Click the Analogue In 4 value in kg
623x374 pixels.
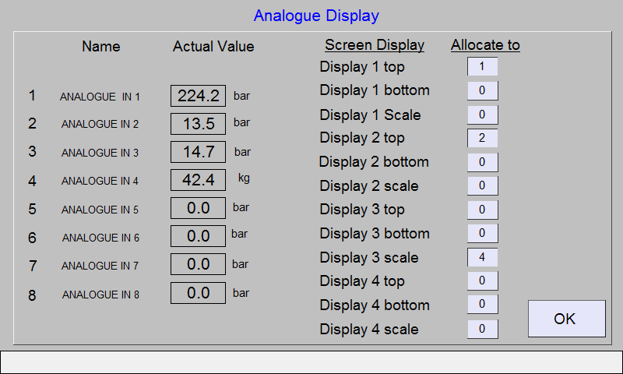click(199, 180)
